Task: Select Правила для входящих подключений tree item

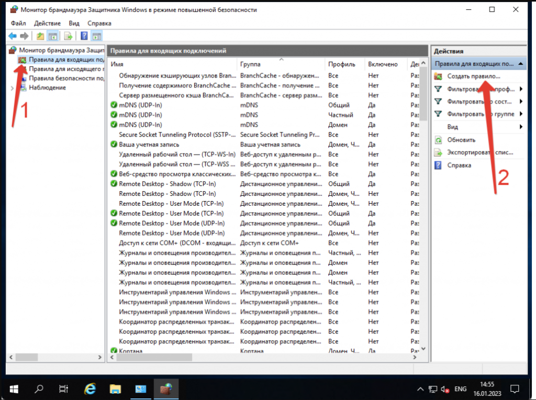Action: click(x=66, y=60)
